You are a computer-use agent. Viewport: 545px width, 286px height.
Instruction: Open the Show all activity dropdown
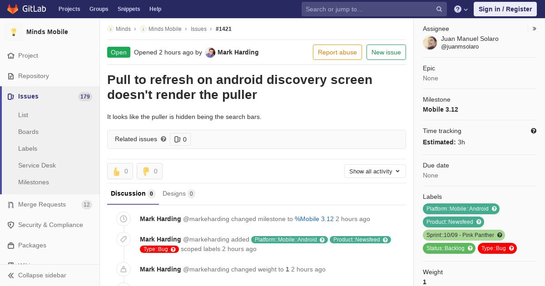click(x=375, y=171)
